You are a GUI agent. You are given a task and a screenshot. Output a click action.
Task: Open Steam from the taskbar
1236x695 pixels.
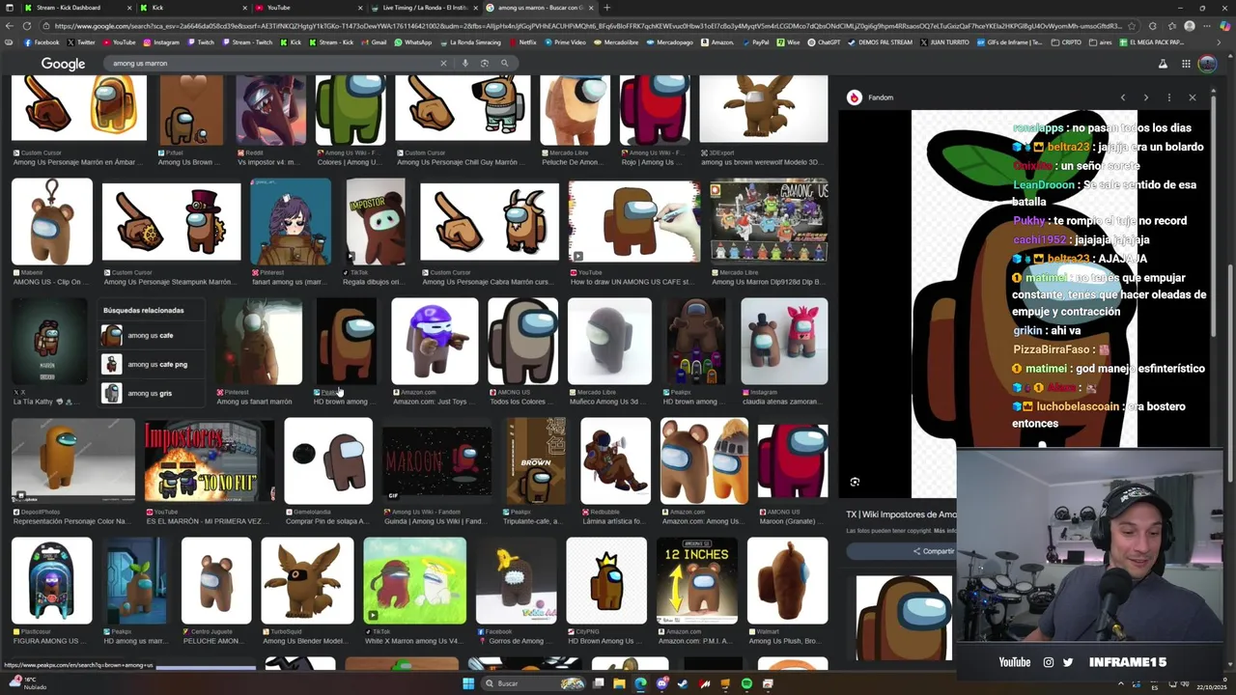[683, 683]
